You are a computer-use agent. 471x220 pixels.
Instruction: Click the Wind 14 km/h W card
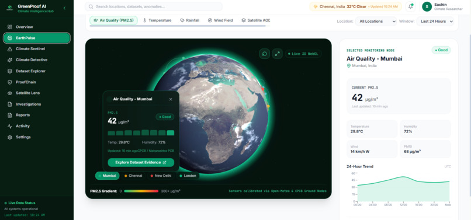pyautogui.click(x=372, y=149)
